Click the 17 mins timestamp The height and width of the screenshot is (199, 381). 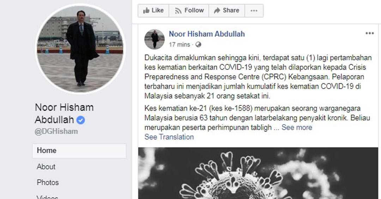[180, 45]
